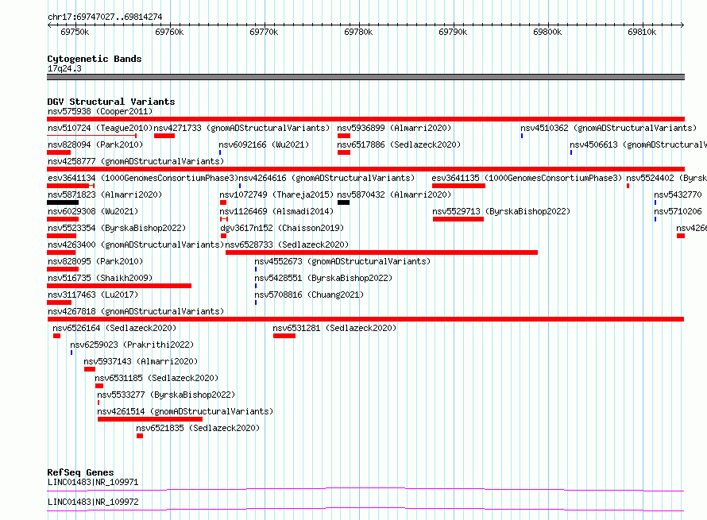Open the nsv6531185 (Sedlazeck2020) label

156,378
